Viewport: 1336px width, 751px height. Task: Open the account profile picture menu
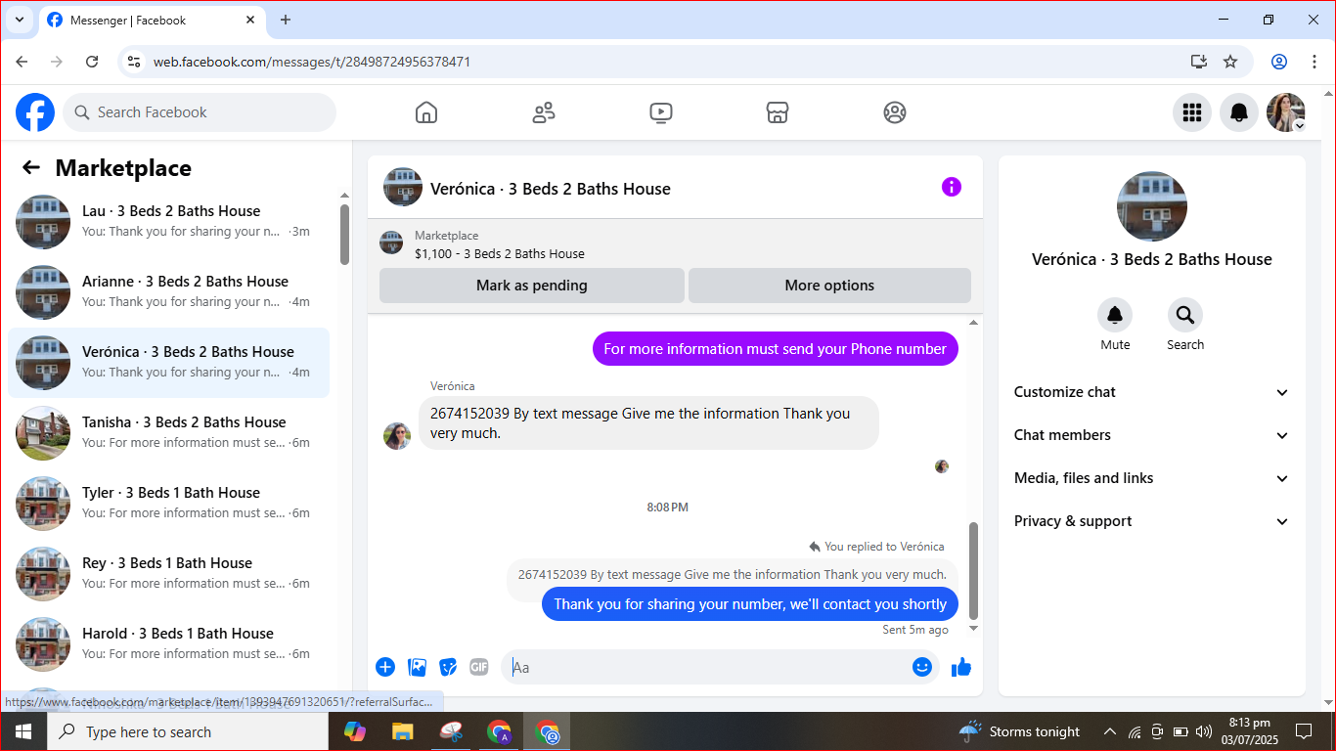(x=1286, y=112)
